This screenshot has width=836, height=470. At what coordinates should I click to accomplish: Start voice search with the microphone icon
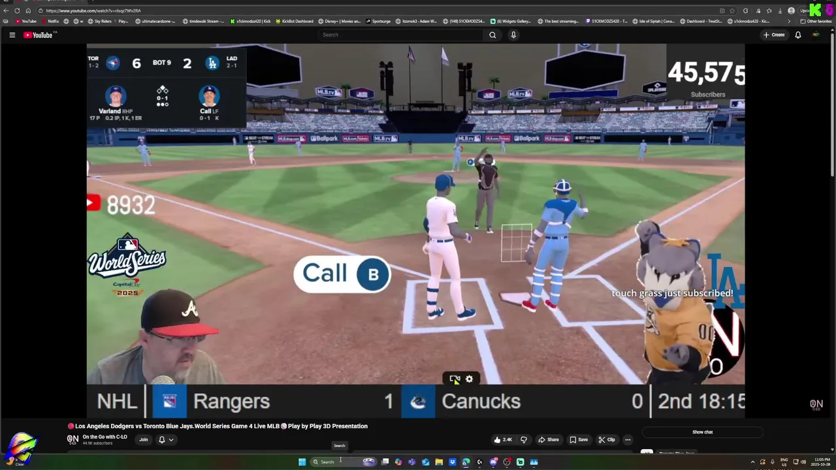click(513, 35)
